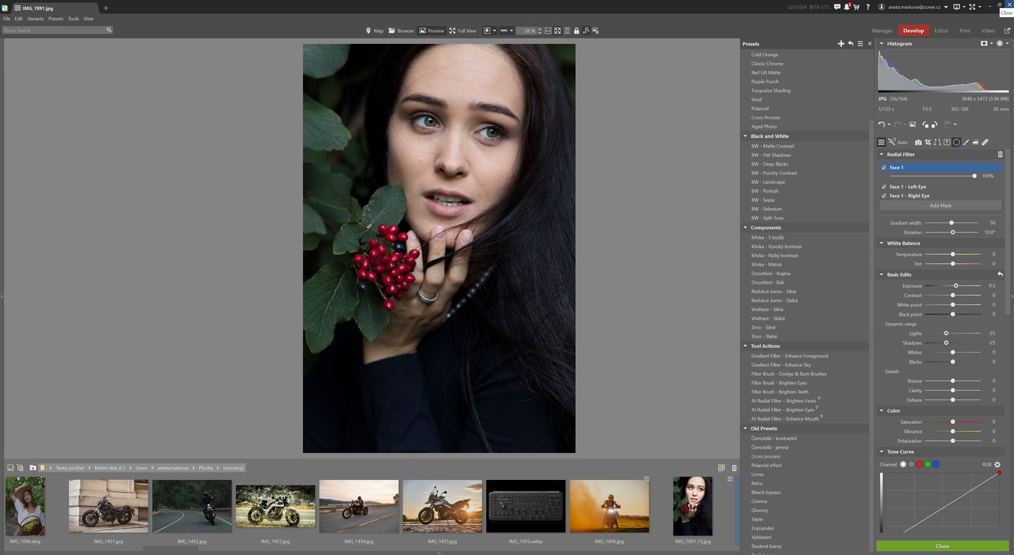The image size is (1014, 555).
Task: Switch to the Editor module tab
Action: click(x=941, y=30)
